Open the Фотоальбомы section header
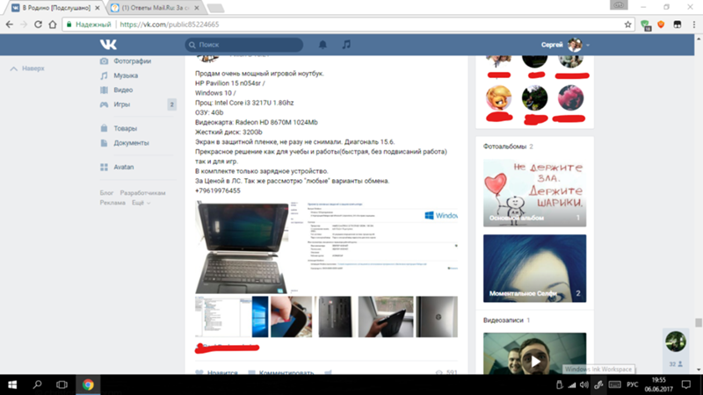Image resolution: width=703 pixels, height=395 pixels. coord(508,147)
